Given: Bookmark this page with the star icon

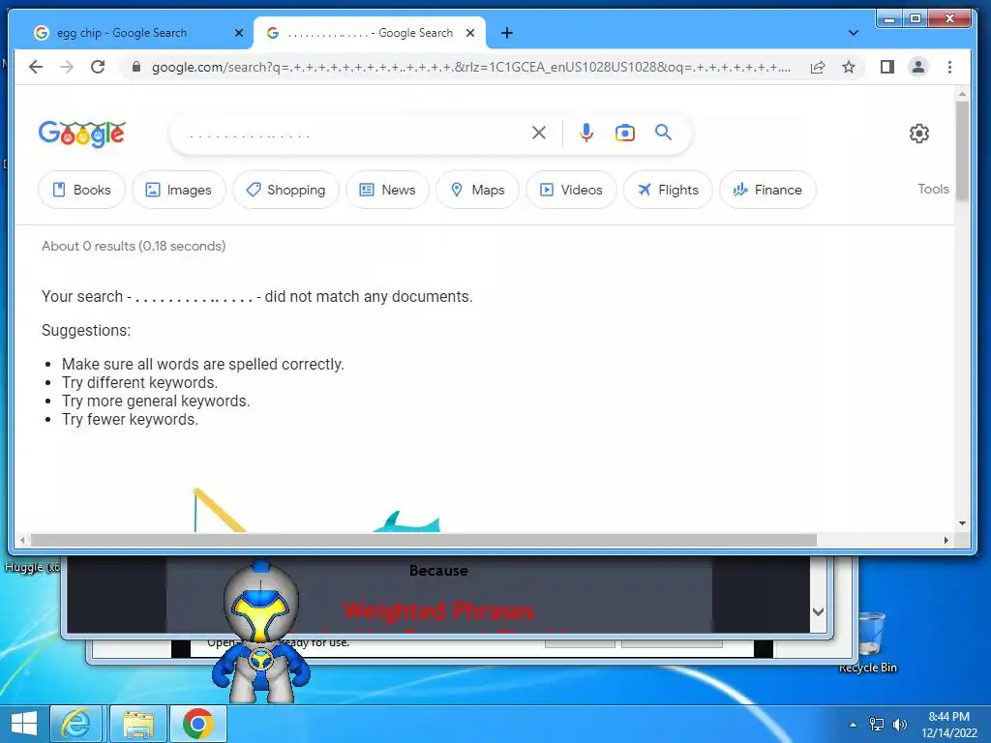Looking at the screenshot, I should (848, 67).
